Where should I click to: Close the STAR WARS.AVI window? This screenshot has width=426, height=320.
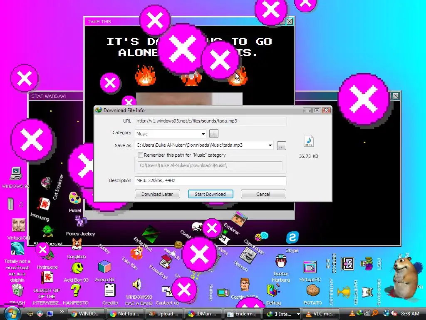point(396,96)
